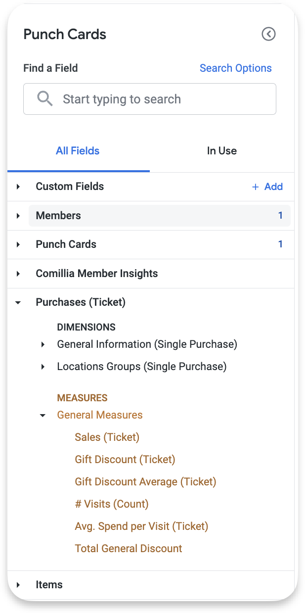Add the Gift Discount Average (Ticket) measure
Viewport: 305px width, 613px height.
coord(145,482)
